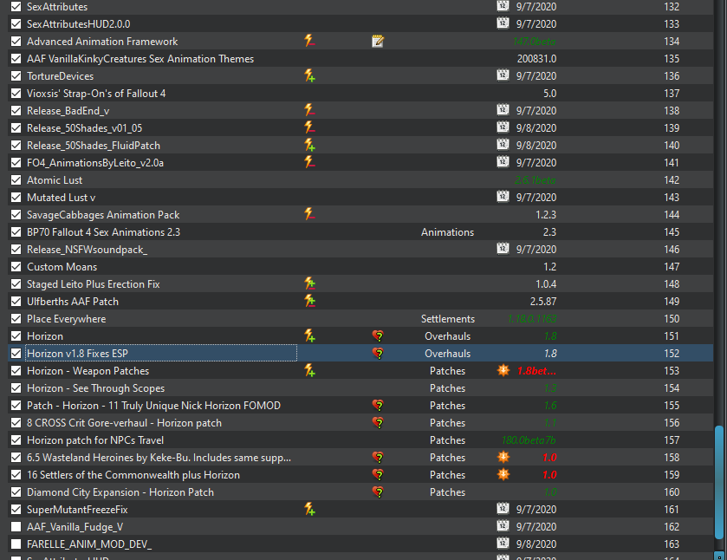Image resolution: width=727 pixels, height=560 pixels.
Task: Click version 200831.0 of AAF VanillaKinkyCreatures
Action: [x=536, y=58]
